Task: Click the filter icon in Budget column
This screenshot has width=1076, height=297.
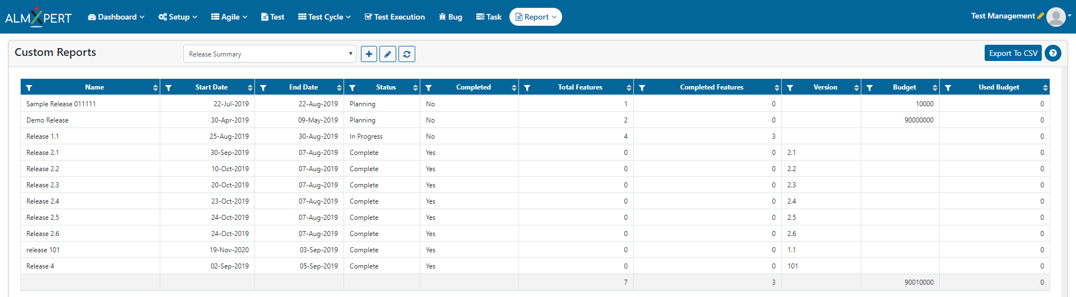Action: [x=870, y=88]
